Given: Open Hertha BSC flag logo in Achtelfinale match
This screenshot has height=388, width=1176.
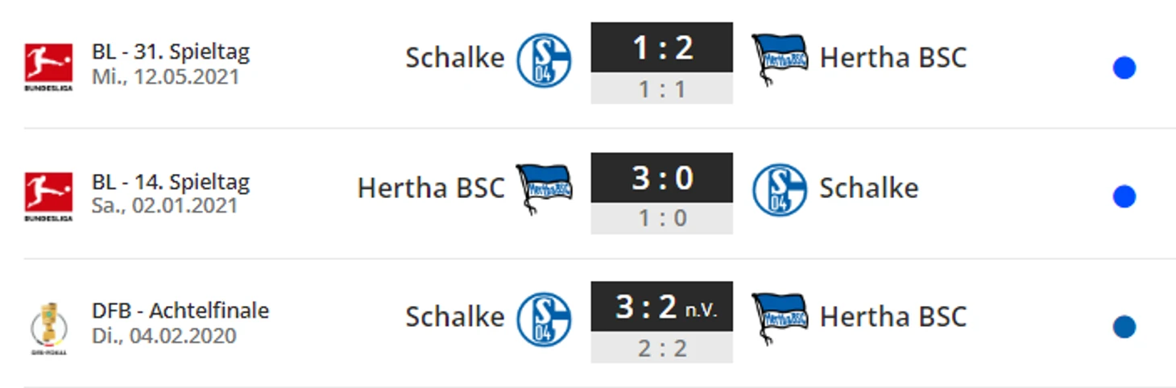Looking at the screenshot, I should point(781,318).
